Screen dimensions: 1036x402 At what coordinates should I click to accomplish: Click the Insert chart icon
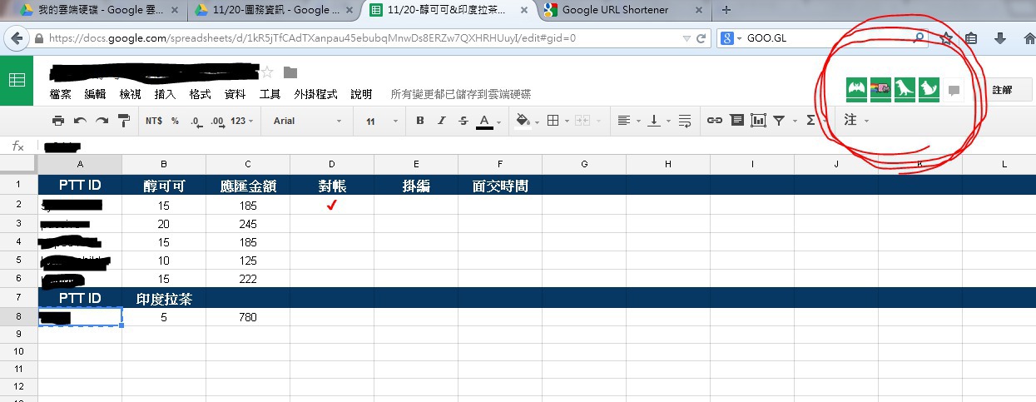(758, 121)
